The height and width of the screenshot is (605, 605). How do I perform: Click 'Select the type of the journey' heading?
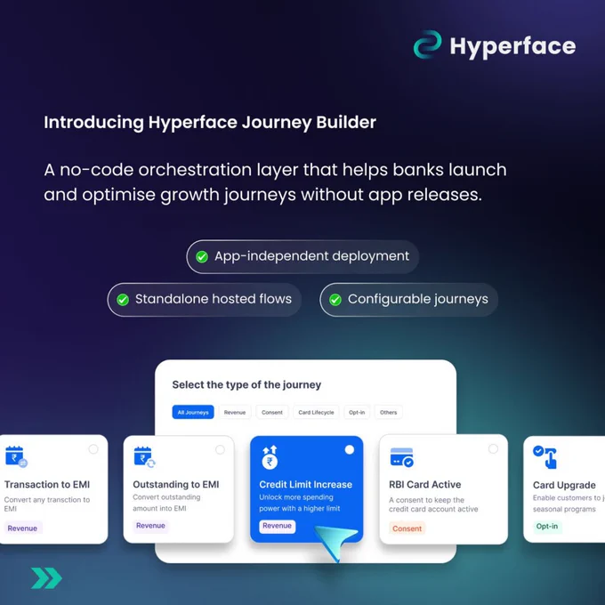(246, 384)
